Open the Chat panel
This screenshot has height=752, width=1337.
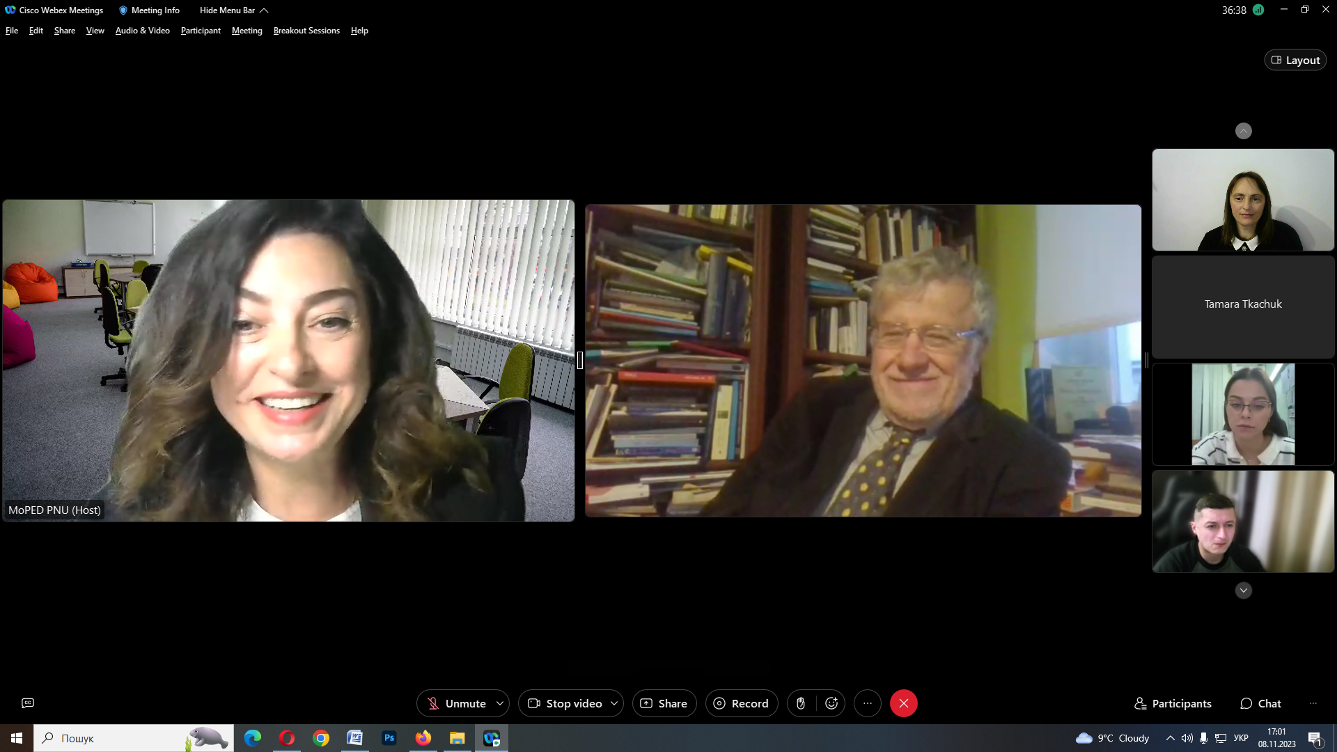(x=1260, y=703)
